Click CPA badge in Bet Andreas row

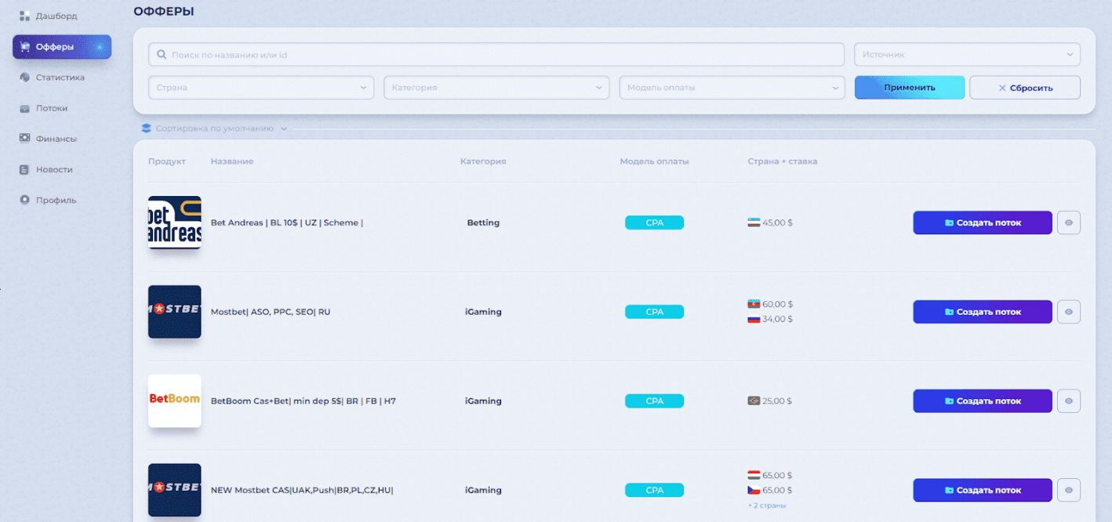click(x=655, y=223)
